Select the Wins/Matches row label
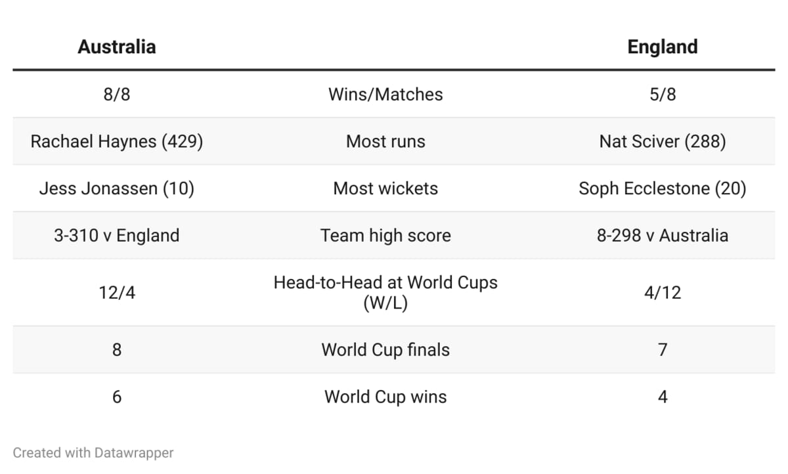The image size is (788, 474). 385,94
